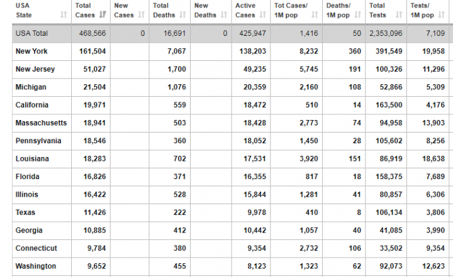Sort table by New Cases arrows
Screen dimensions: 453x277
point(142,14)
